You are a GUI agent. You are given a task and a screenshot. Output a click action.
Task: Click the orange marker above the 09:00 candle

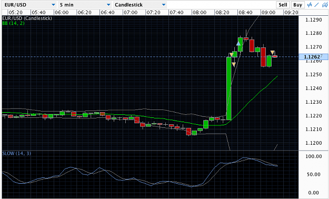point(272,52)
